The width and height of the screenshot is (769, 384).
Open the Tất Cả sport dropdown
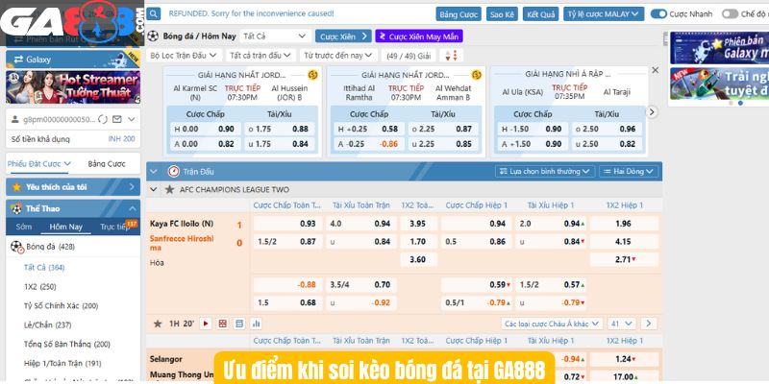(x=275, y=36)
